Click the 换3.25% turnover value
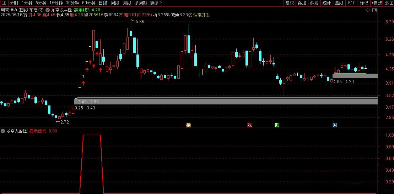The width and height of the screenshot is (394, 194). 161,15
